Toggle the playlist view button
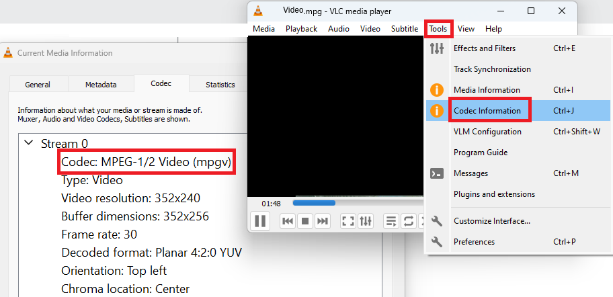Screen dimensions: 613x297 click(391, 222)
